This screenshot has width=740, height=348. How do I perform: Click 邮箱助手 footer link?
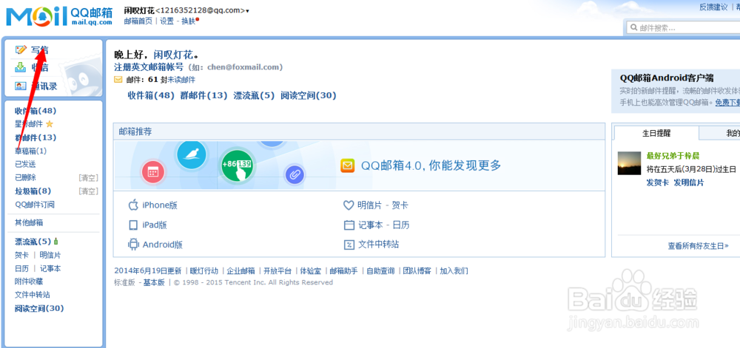coord(343,270)
